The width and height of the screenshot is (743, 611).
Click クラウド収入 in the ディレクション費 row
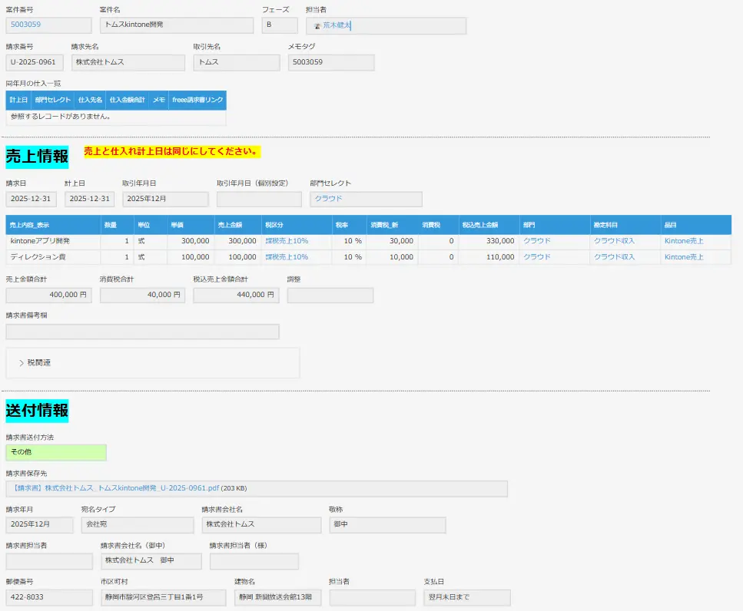coord(614,257)
